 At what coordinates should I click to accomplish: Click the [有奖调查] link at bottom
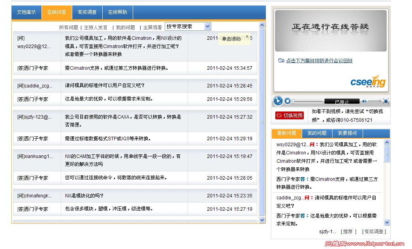click(x=374, y=232)
